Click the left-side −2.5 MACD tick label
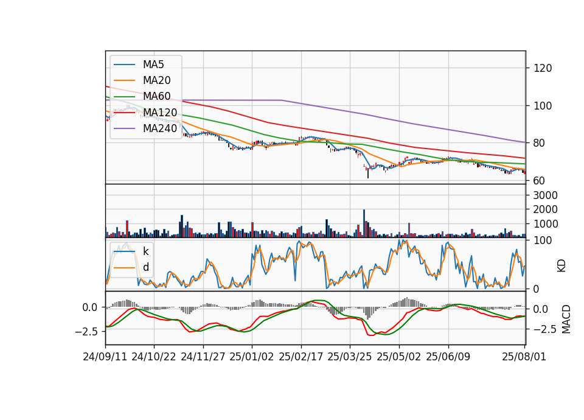584x420 pixels. [86, 331]
